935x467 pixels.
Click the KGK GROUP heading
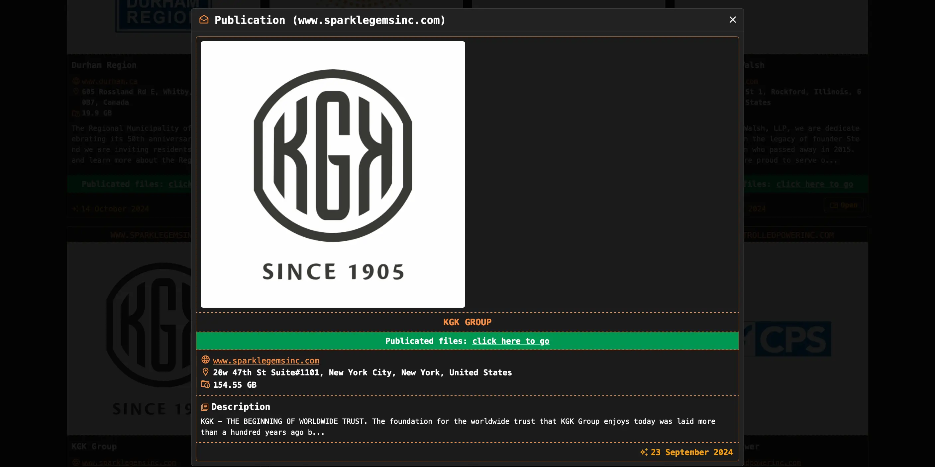(x=467, y=322)
